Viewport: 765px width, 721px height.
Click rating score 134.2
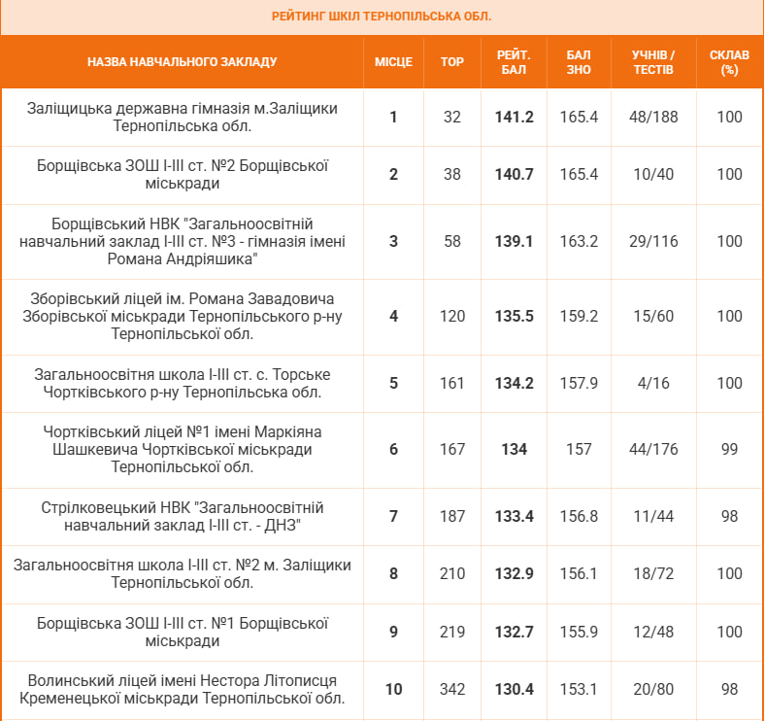(515, 384)
